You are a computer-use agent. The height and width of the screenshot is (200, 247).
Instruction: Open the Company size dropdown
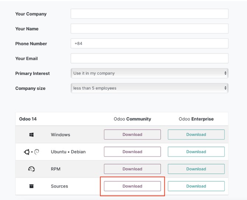[x=150, y=88]
